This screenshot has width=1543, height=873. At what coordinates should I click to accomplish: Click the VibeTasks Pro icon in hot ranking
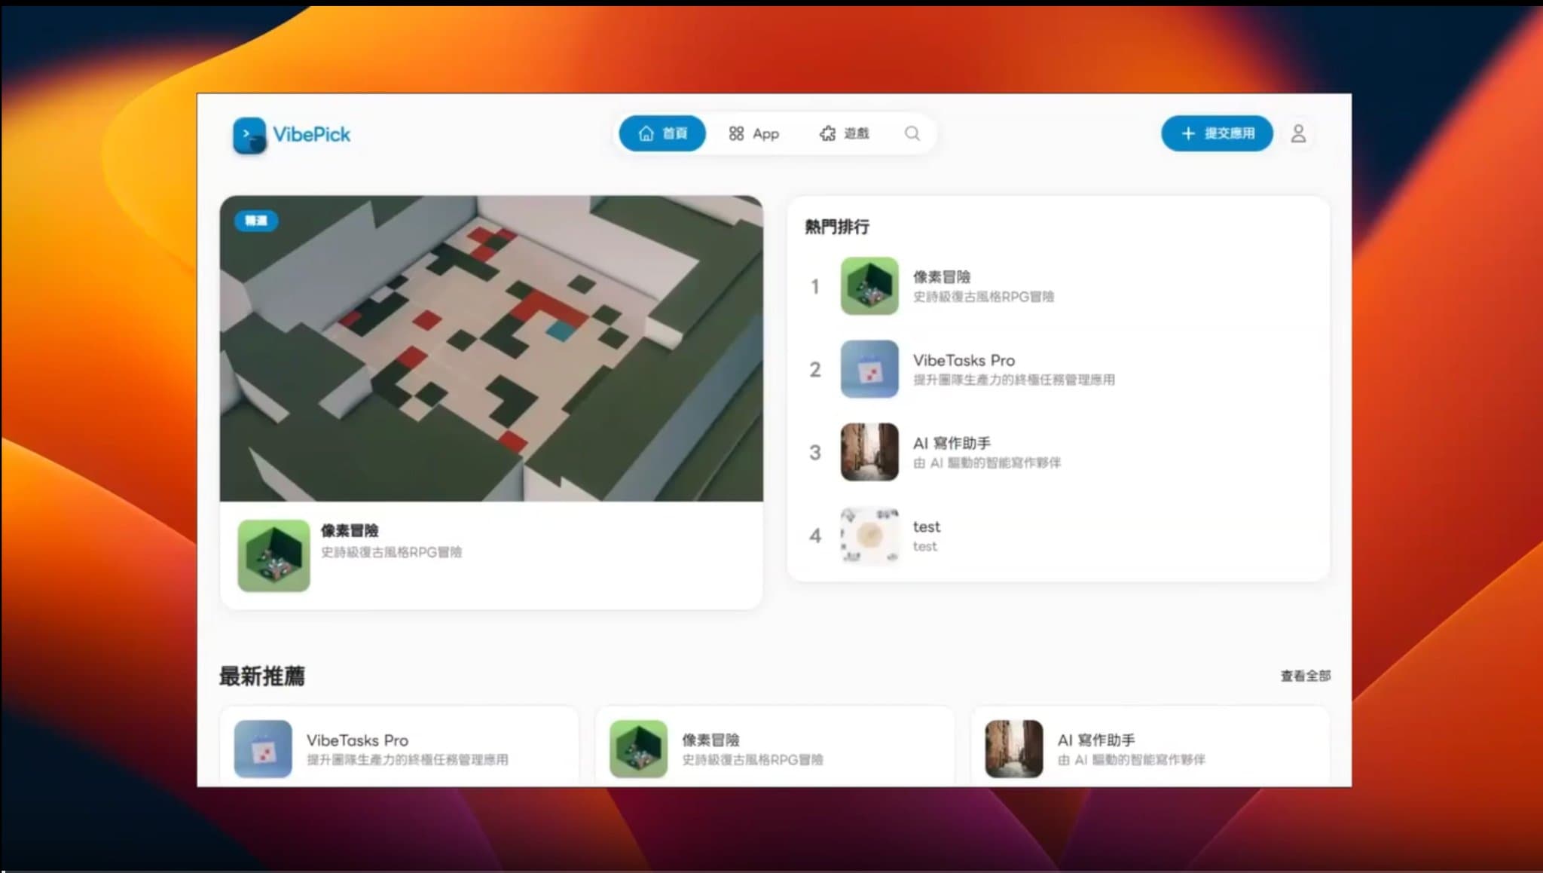pos(868,370)
